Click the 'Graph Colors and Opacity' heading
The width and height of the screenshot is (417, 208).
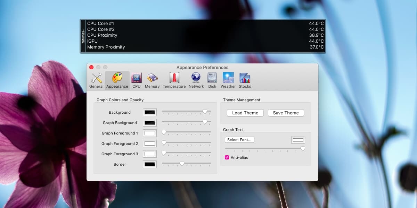[120, 100]
